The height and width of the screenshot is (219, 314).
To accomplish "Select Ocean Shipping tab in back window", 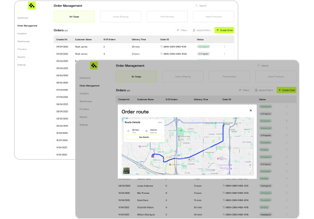I will tap(121, 17).
